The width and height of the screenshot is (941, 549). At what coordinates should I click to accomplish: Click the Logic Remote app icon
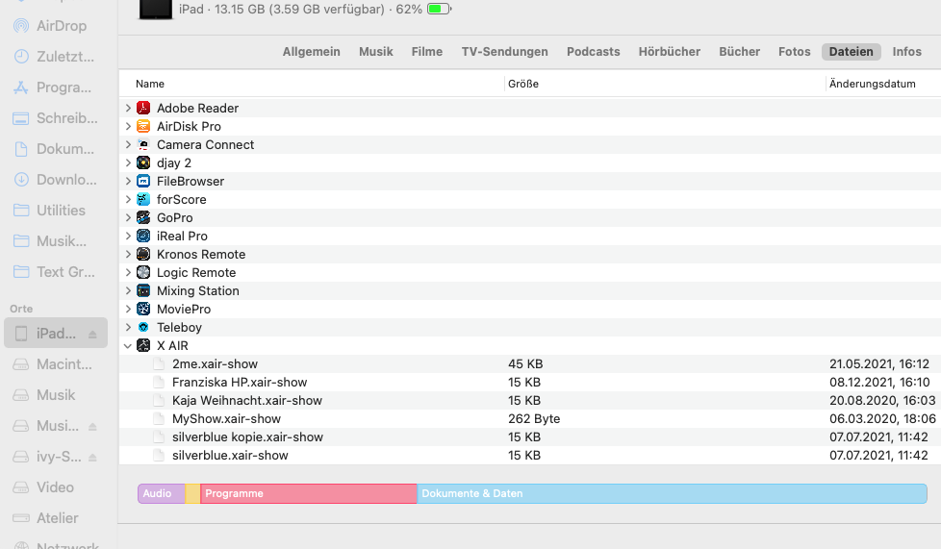coord(143,272)
